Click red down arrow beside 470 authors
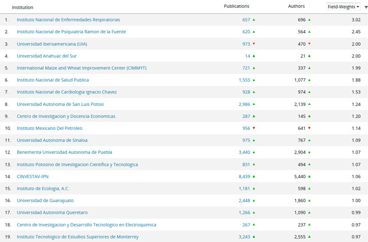Screen dimensions: 368x242 tap(309, 44)
